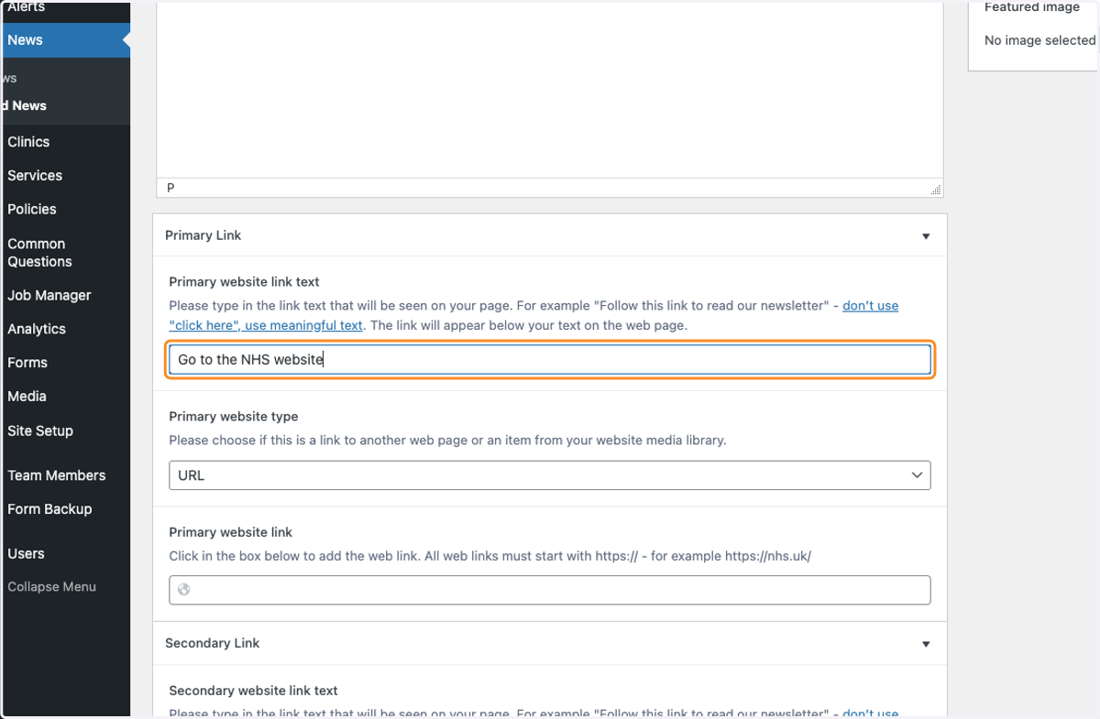Click the No image selected text

[1039, 40]
